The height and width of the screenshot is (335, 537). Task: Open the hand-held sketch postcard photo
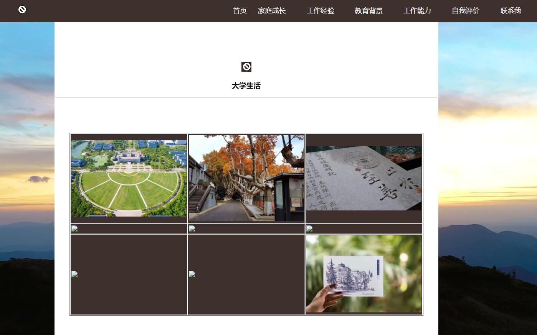point(364,274)
